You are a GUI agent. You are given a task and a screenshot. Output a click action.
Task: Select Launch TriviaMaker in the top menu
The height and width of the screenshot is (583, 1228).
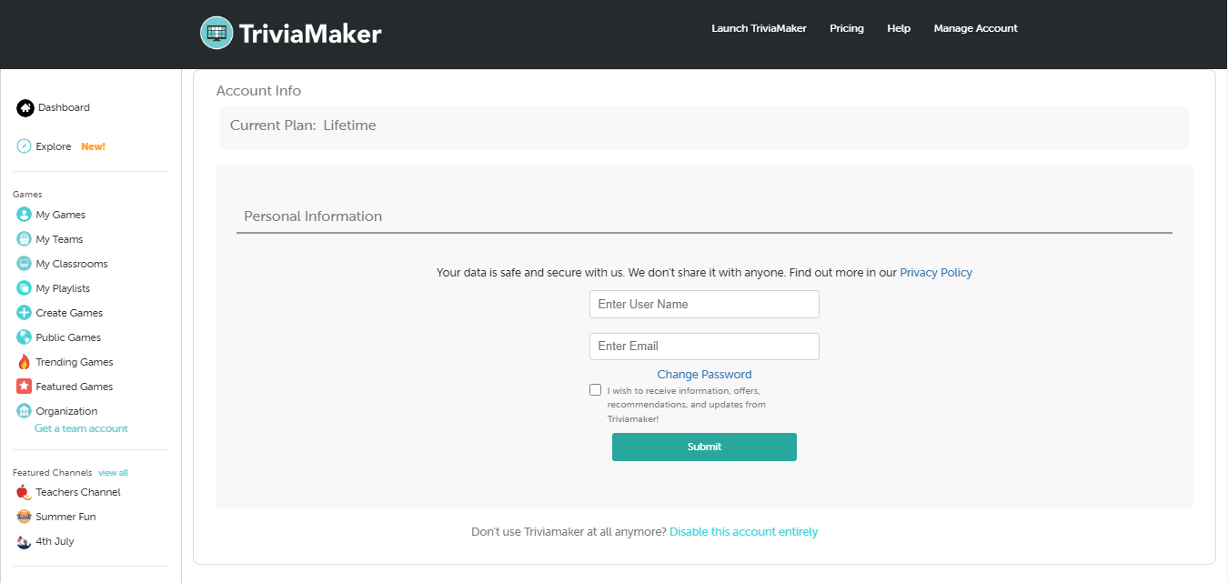[x=759, y=28]
